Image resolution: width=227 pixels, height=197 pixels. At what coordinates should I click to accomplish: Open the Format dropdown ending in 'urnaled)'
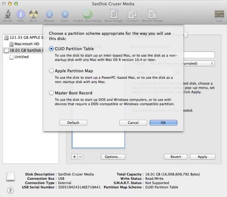(x=199, y=64)
